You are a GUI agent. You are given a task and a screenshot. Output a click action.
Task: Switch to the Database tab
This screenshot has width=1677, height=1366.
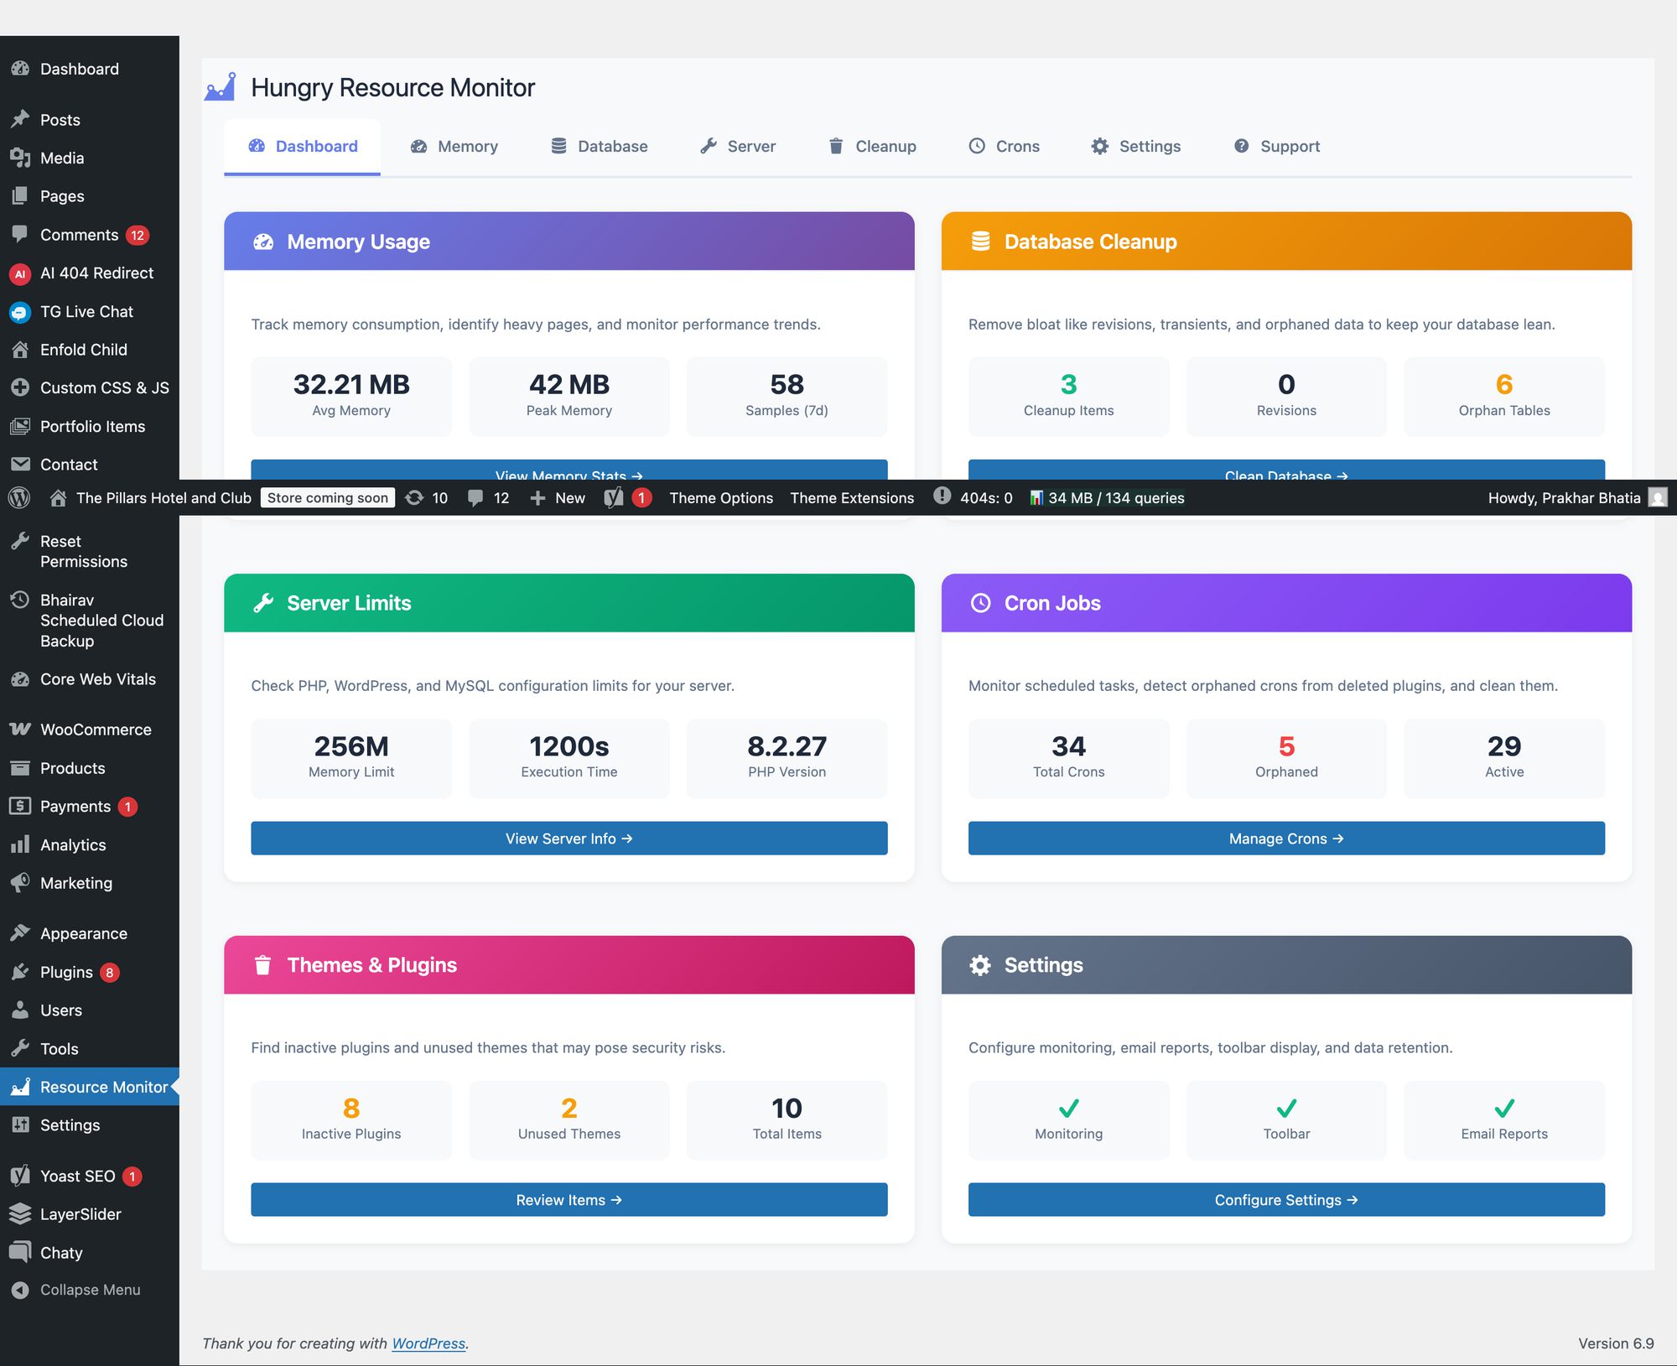click(x=599, y=146)
